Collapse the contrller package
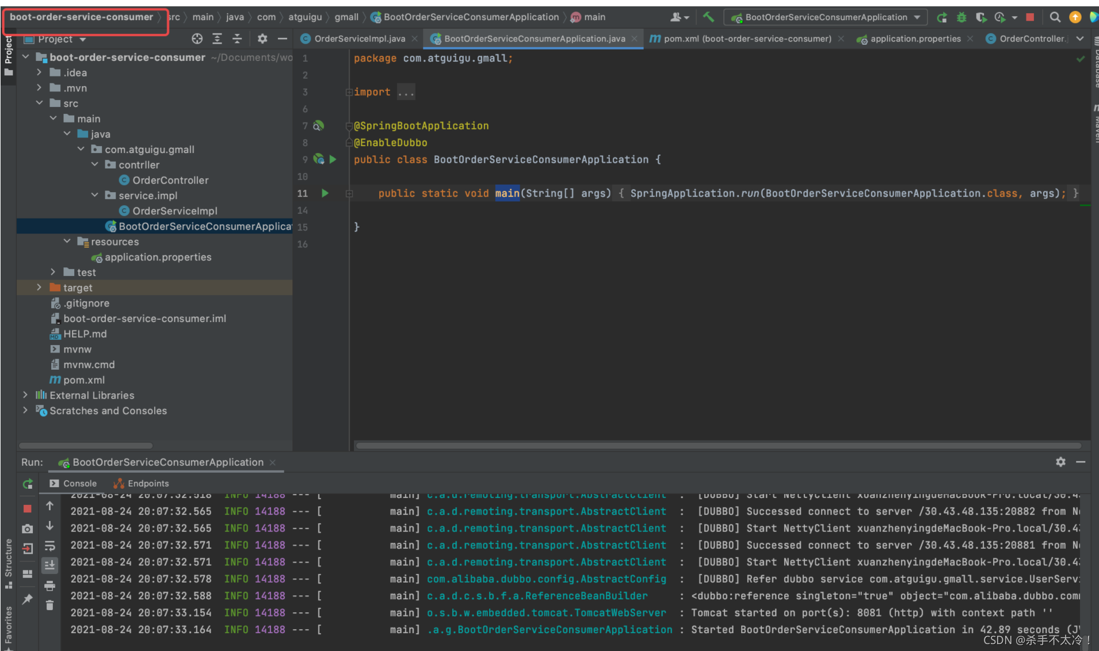This screenshot has width=1099, height=651. (95, 164)
